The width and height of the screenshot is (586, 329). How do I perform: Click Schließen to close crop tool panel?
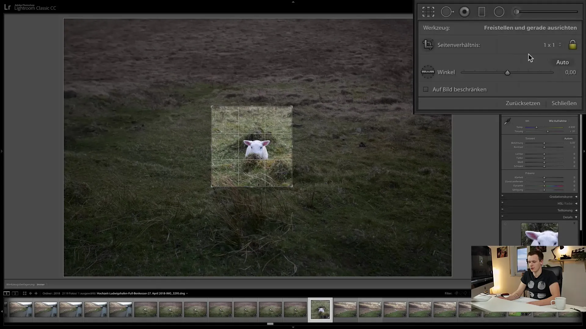coord(564,103)
